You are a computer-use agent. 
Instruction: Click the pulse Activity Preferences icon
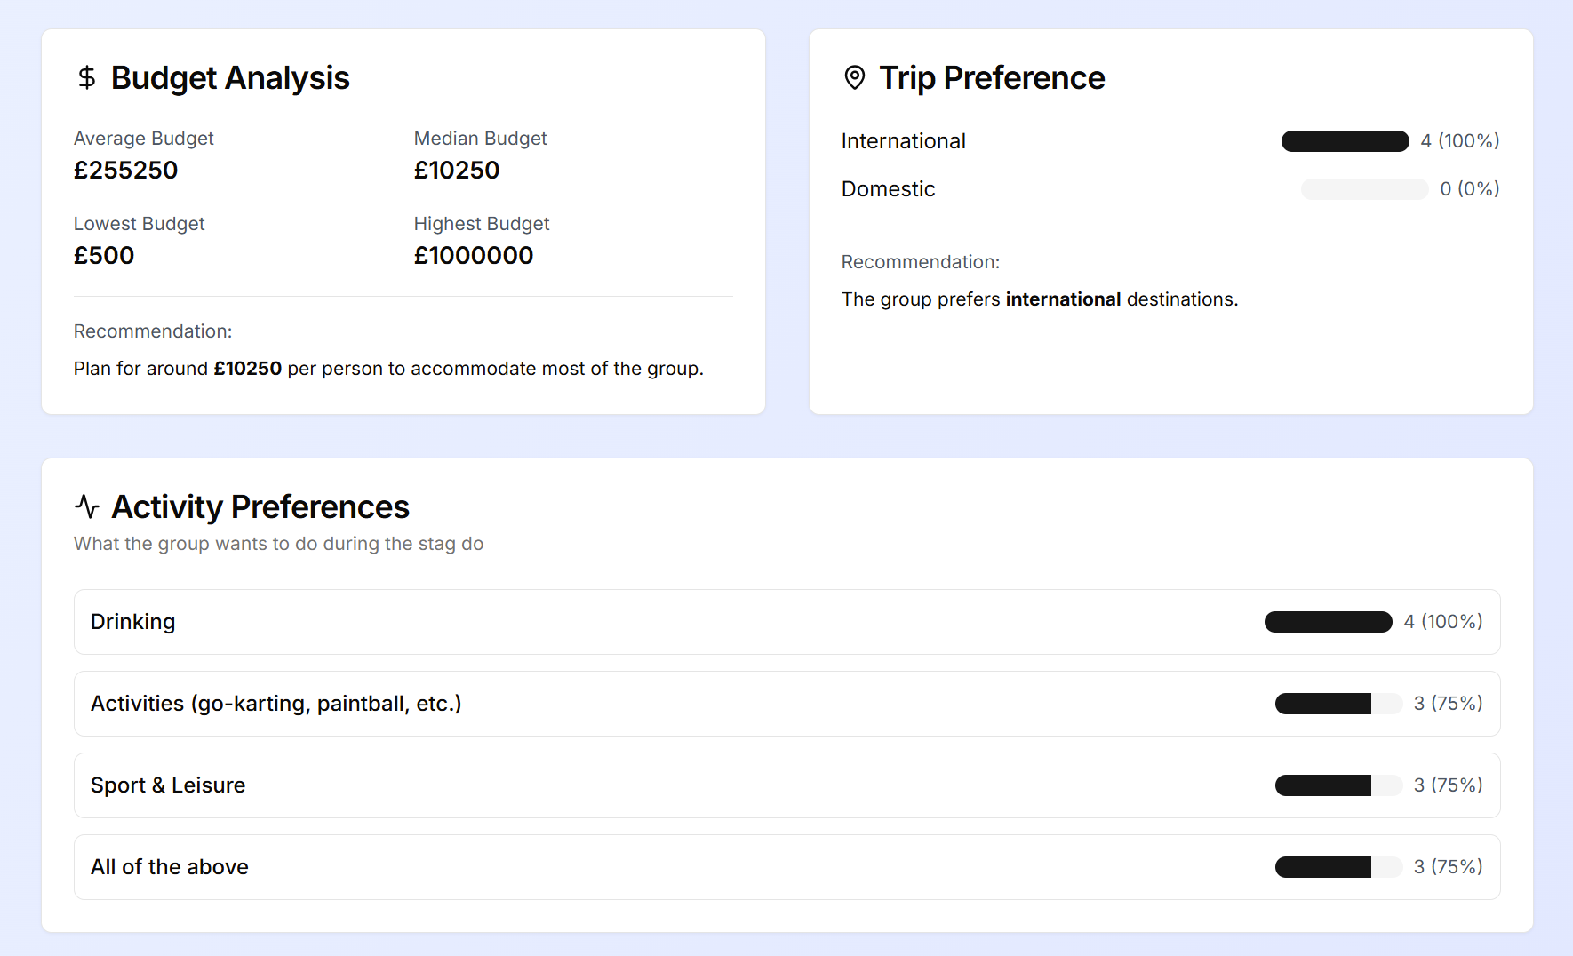pyautogui.click(x=87, y=506)
